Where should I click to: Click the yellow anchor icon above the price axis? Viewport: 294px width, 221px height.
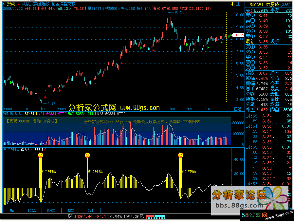233,4
